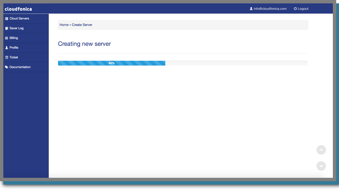Viewport: 339px width, 190px height.
Task: Click the Profile person icon in sidebar
Action: 6,48
